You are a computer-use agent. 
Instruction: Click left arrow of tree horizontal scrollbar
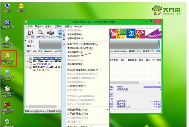(27, 107)
